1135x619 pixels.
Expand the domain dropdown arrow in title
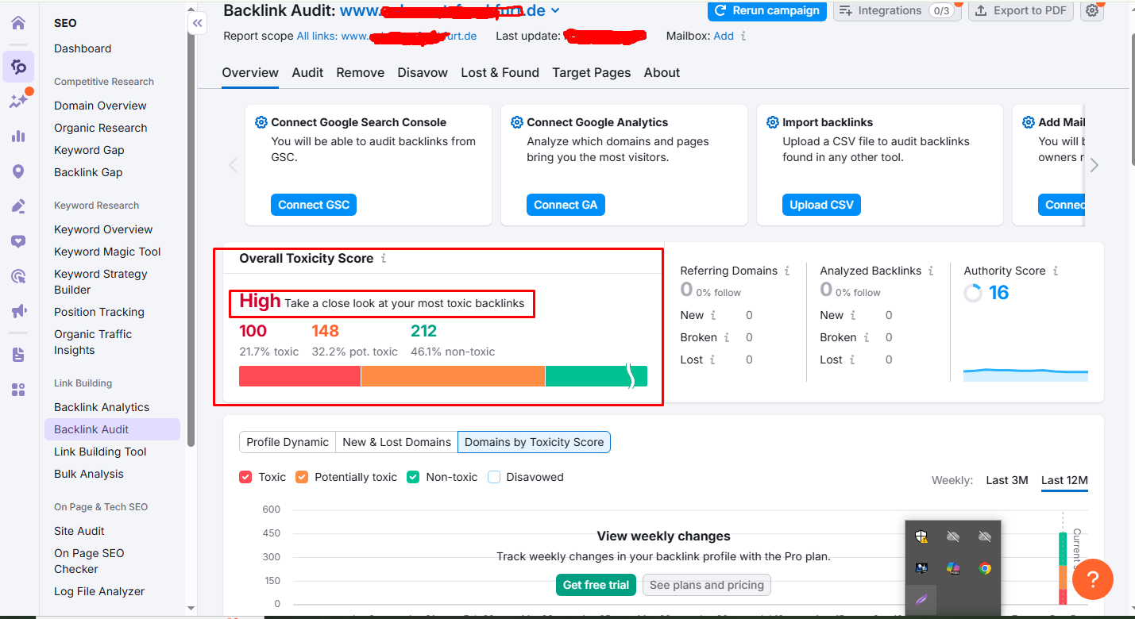[555, 10]
